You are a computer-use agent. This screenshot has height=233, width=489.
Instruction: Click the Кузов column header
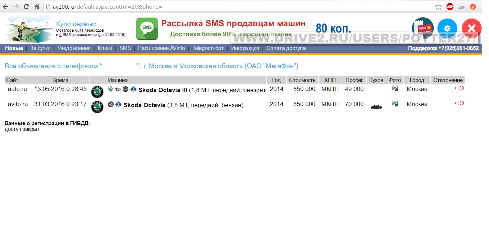coord(376,80)
